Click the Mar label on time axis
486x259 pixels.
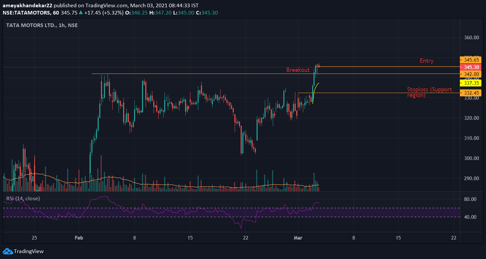[x=298, y=238]
